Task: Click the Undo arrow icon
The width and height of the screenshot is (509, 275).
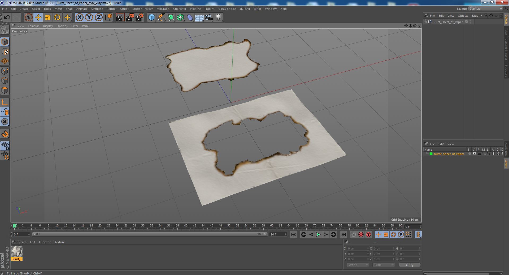Action: coord(7,18)
